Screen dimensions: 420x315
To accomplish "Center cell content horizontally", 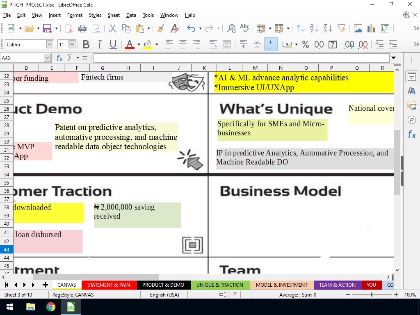I will click(183, 44).
